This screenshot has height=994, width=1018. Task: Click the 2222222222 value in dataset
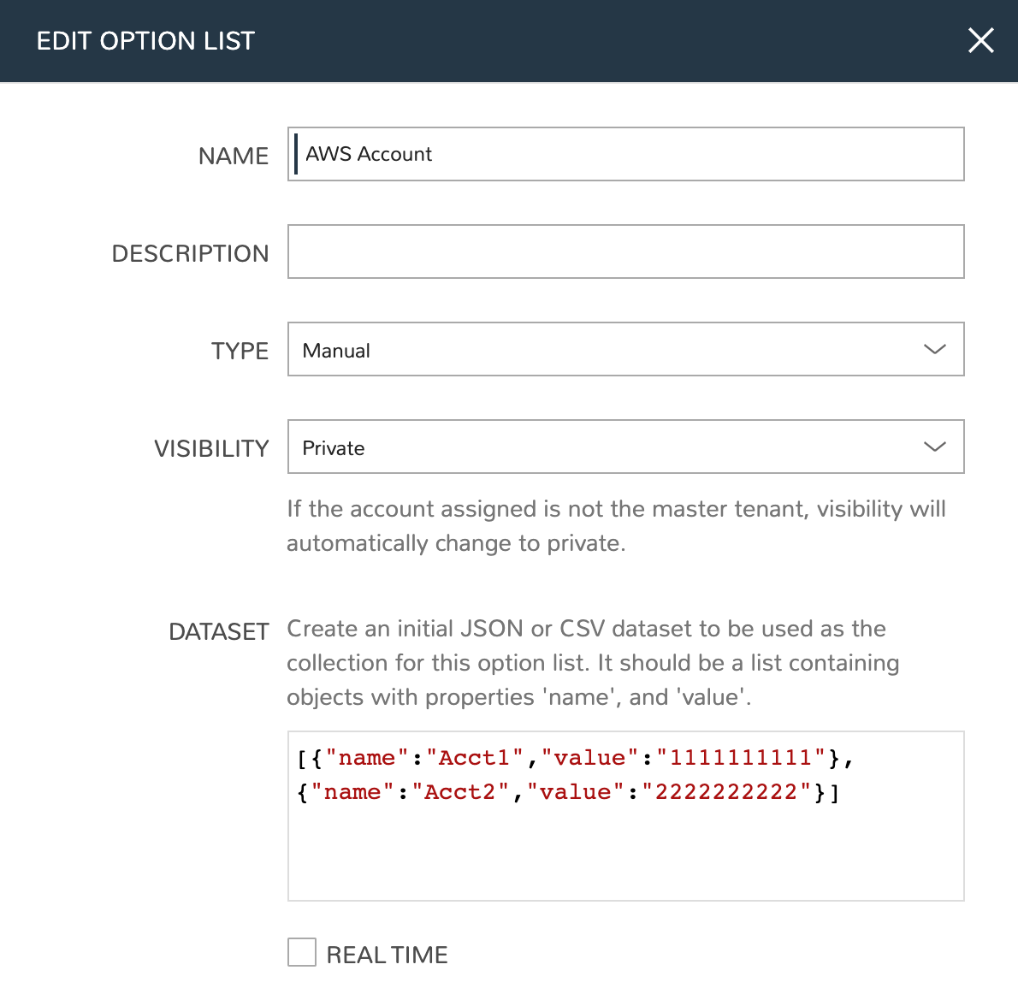(726, 792)
